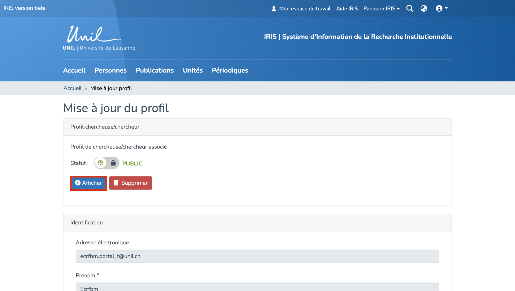Click the trash icon on the Supprimer button
The height and width of the screenshot is (291, 515).
click(116, 183)
